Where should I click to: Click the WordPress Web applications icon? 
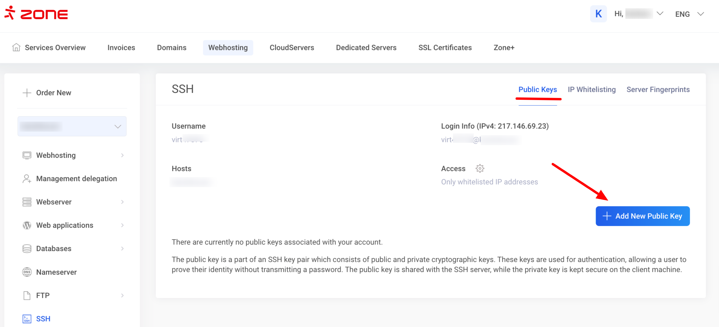[27, 225]
